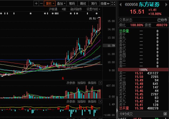Click the 11.79 price axis marker
Screen dimensions: 169x119
pyautogui.click(x=109, y=46)
